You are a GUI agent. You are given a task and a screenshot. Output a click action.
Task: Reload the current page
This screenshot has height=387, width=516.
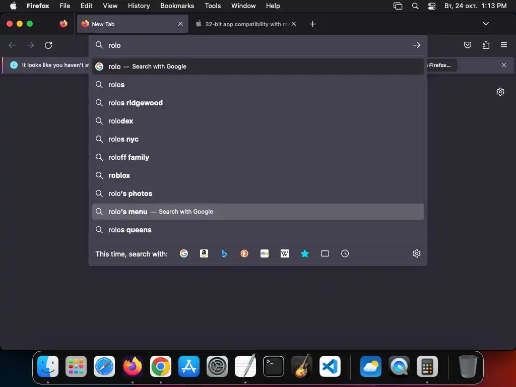(x=48, y=45)
